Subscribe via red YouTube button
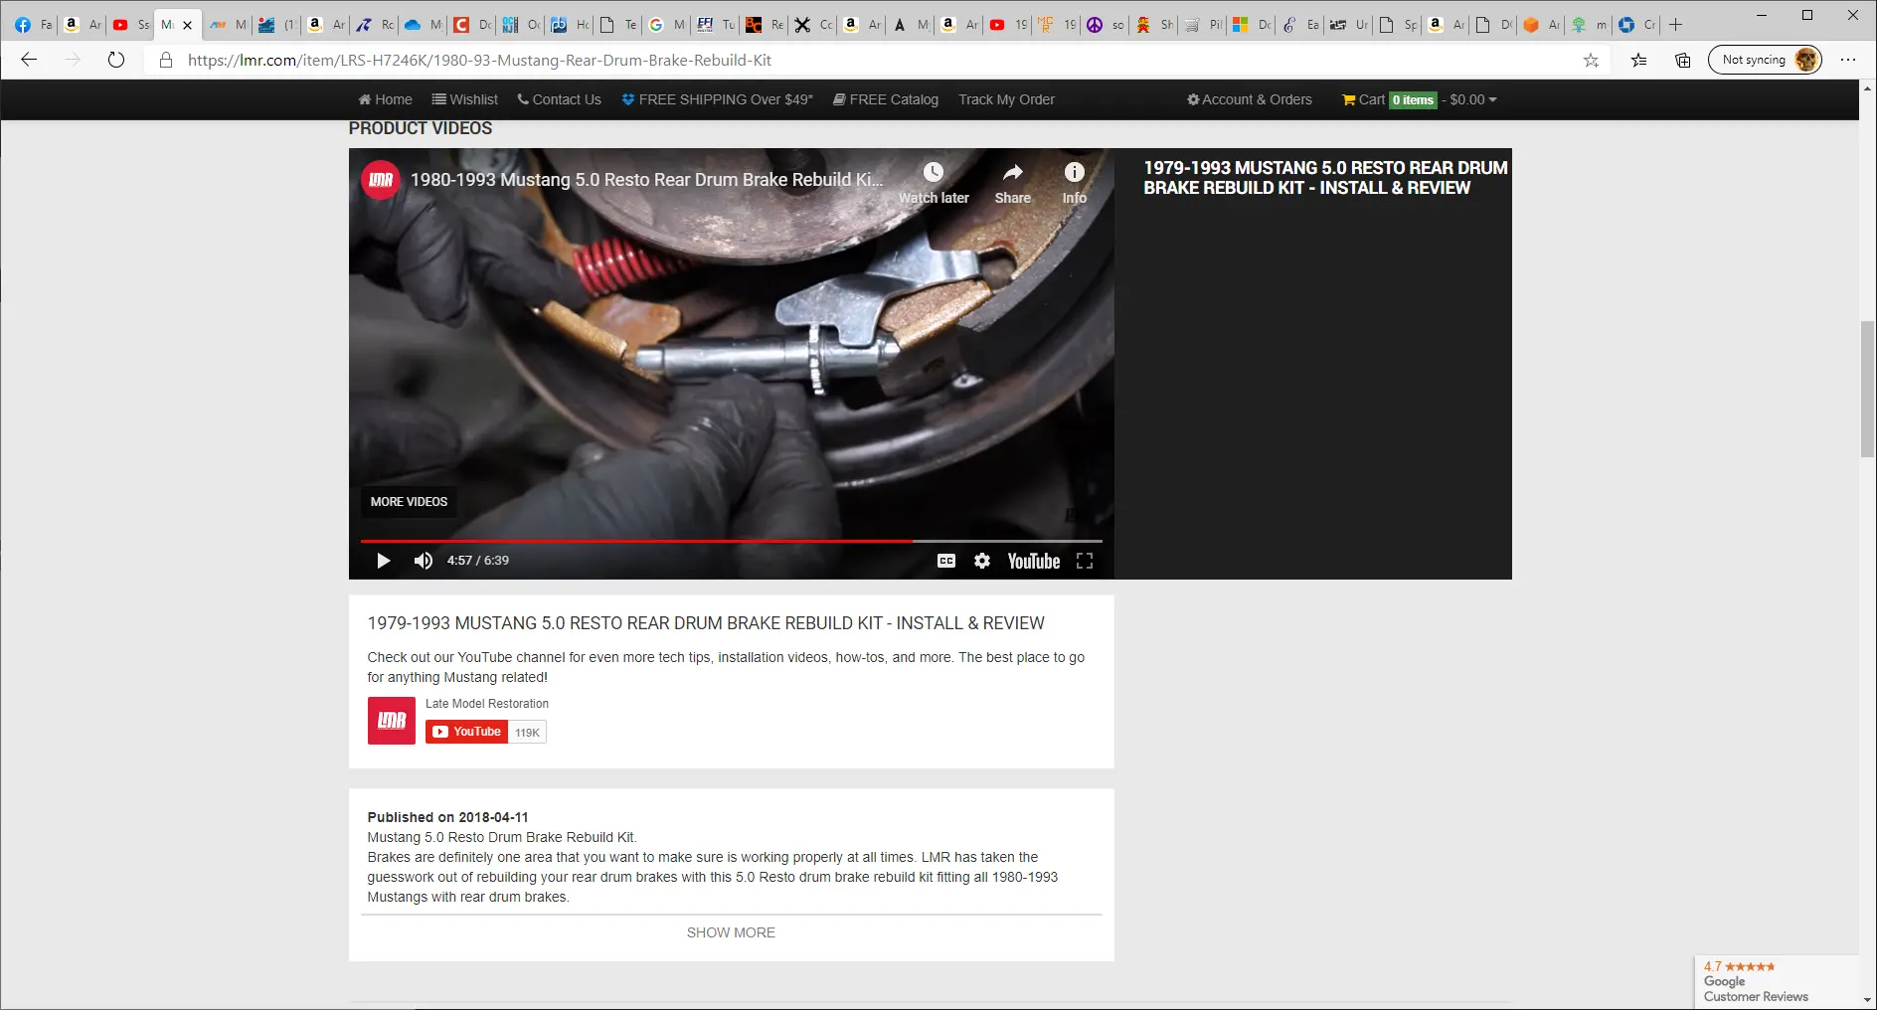This screenshot has width=1877, height=1010. click(466, 732)
